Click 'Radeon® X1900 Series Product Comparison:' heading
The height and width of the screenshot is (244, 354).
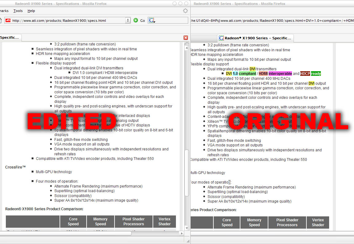44,209
